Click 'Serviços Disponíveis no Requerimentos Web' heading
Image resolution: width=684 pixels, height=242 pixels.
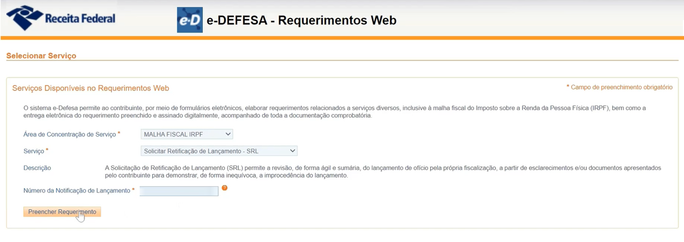(x=90, y=88)
